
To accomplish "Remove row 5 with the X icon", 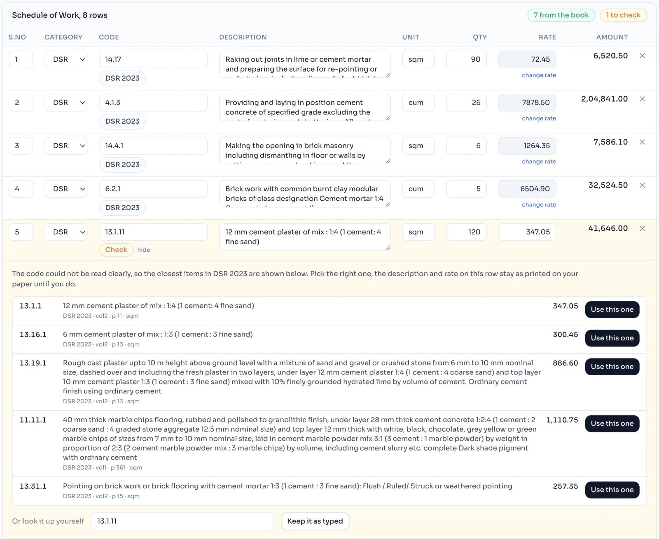I will point(642,229).
